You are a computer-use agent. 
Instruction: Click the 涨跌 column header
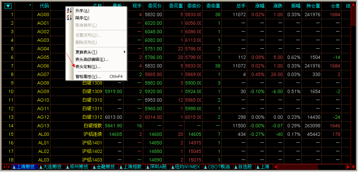click(278, 6)
